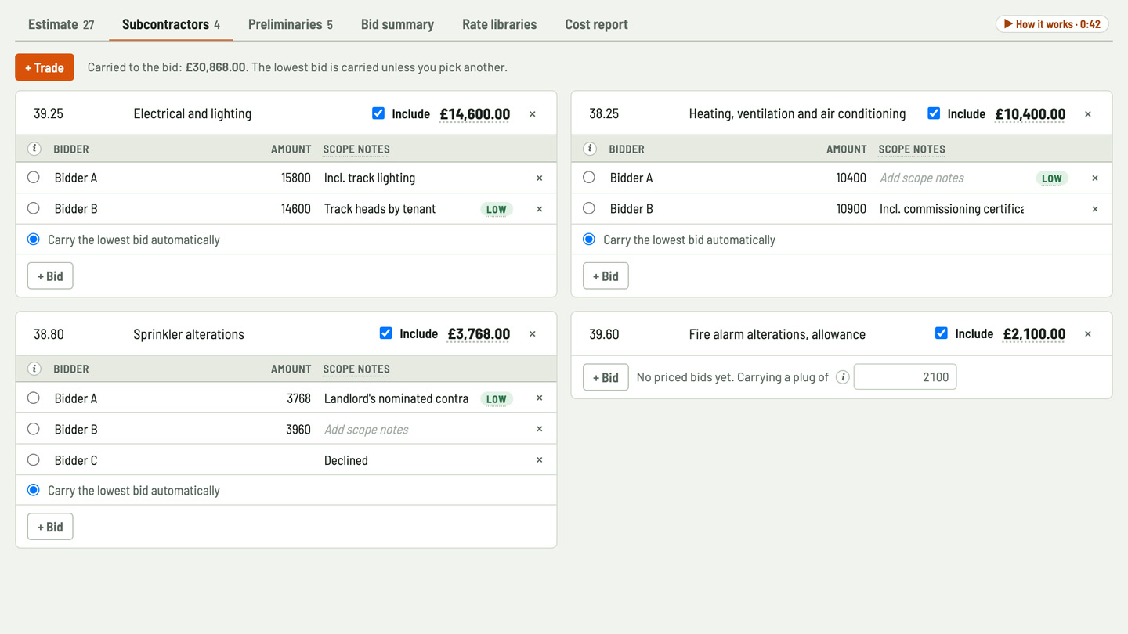This screenshot has height=634, width=1128.
Task: Delete Bidder A row under Sprinkler alterations
Action: [539, 398]
